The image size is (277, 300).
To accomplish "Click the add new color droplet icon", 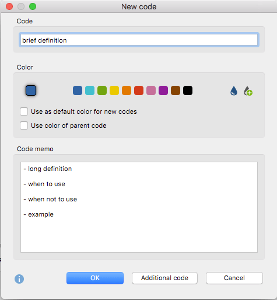I will pyautogui.click(x=248, y=91).
